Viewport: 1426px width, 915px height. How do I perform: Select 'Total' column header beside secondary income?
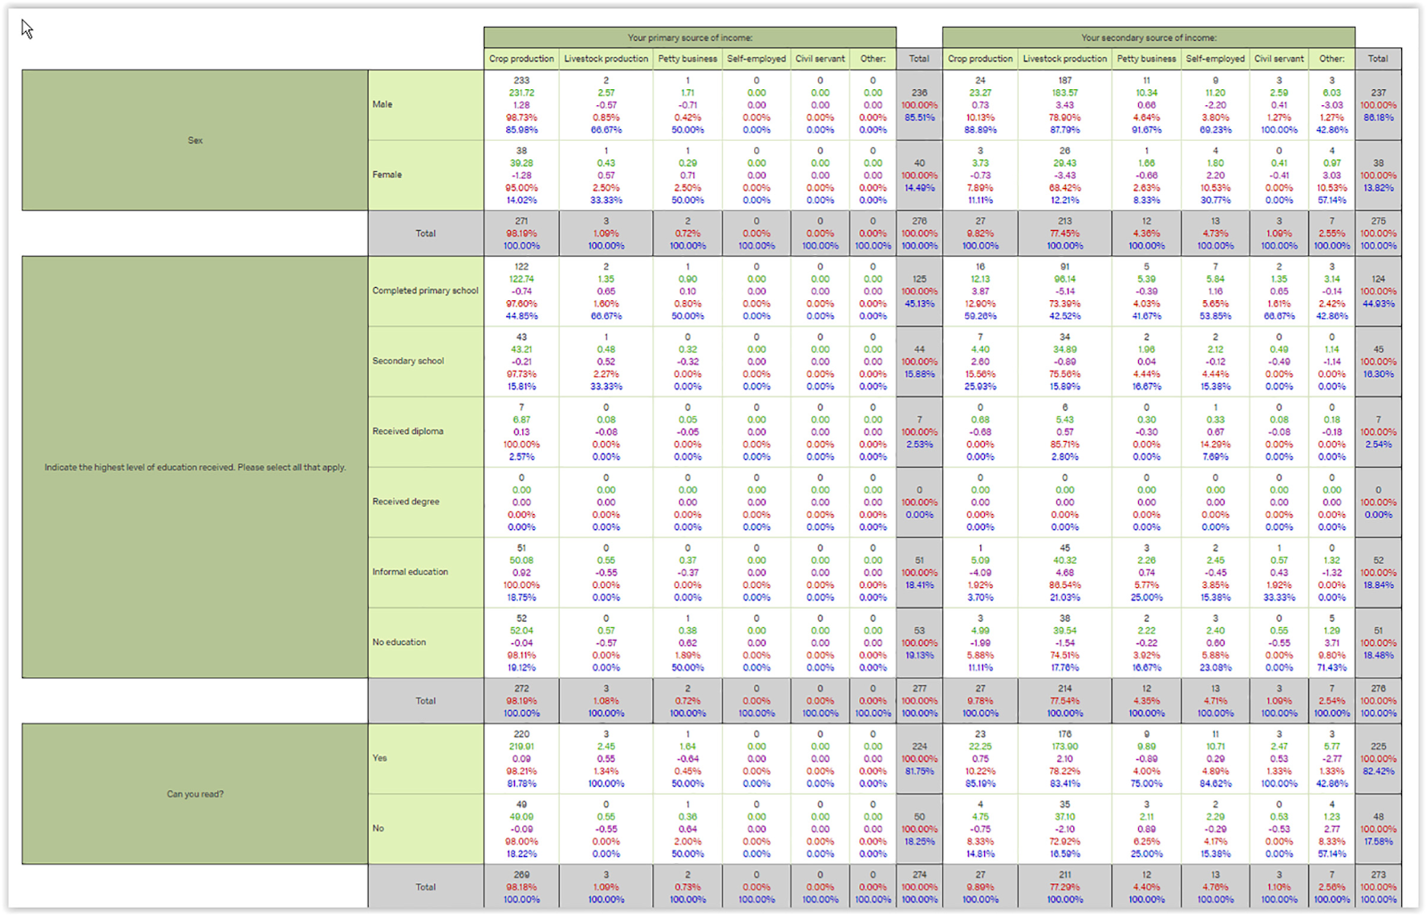[x=1378, y=59]
